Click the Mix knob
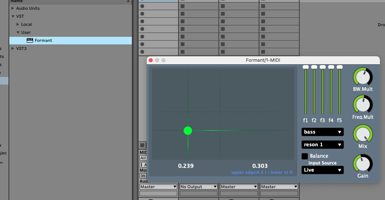385x200 pixels. coord(362,134)
